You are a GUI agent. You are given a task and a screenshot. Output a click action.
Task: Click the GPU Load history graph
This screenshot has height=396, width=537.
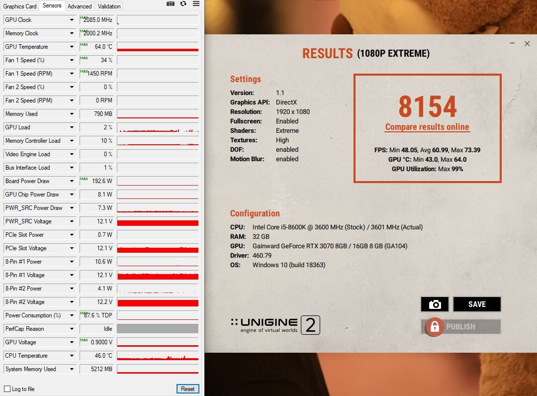(x=158, y=127)
